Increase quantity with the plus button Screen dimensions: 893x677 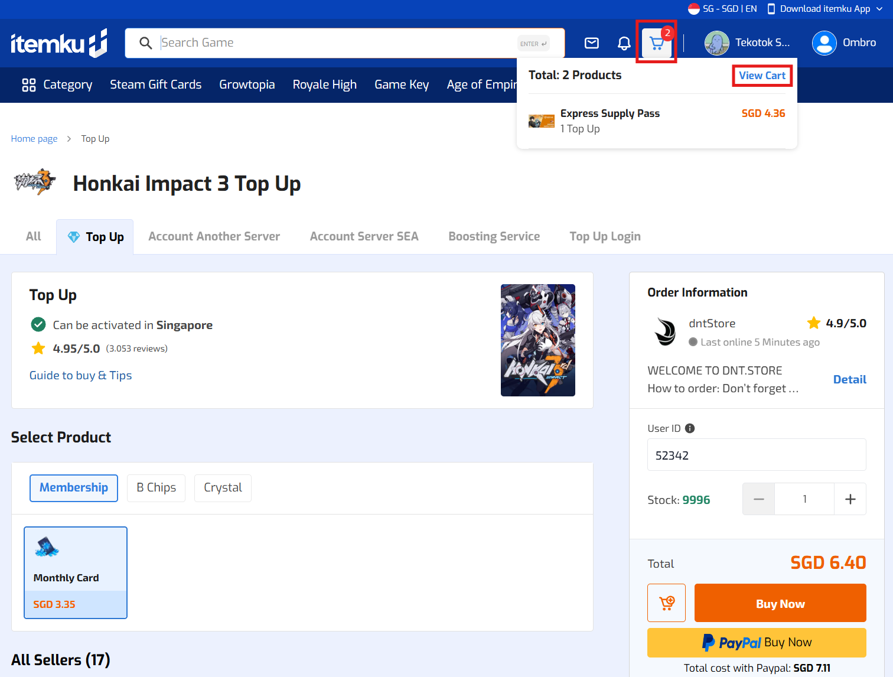[850, 499]
